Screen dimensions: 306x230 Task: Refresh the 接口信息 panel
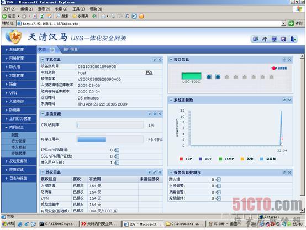pos(284,59)
